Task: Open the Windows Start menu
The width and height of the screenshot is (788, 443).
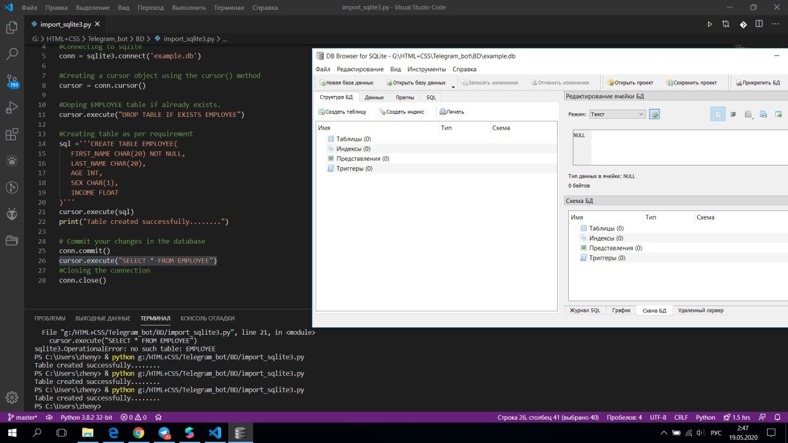Action: 12,433
